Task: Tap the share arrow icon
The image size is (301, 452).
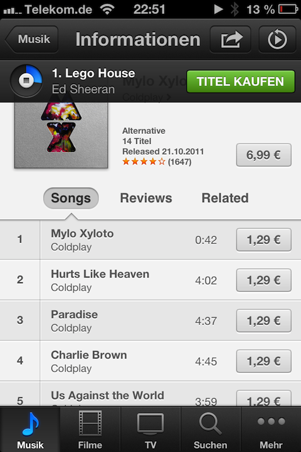Action: (230, 39)
